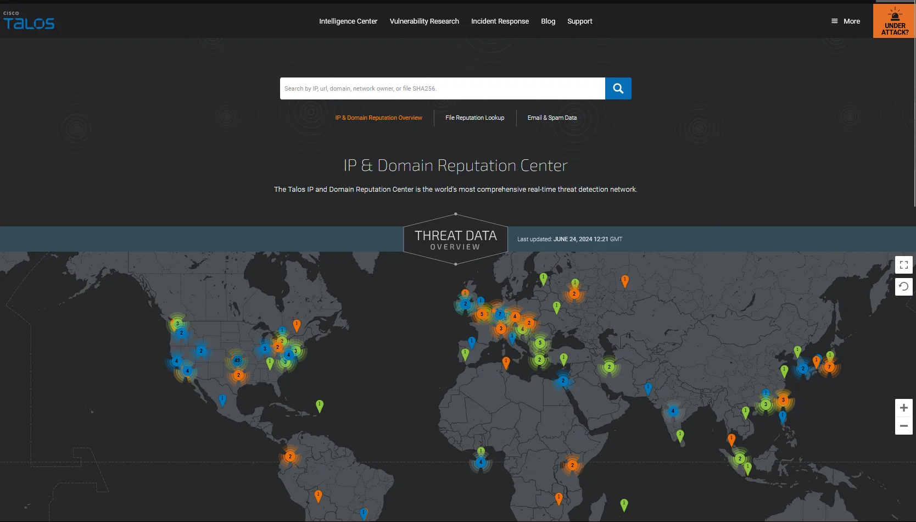
Task: Select the cluster marker labeled 49
Action: [237, 360]
